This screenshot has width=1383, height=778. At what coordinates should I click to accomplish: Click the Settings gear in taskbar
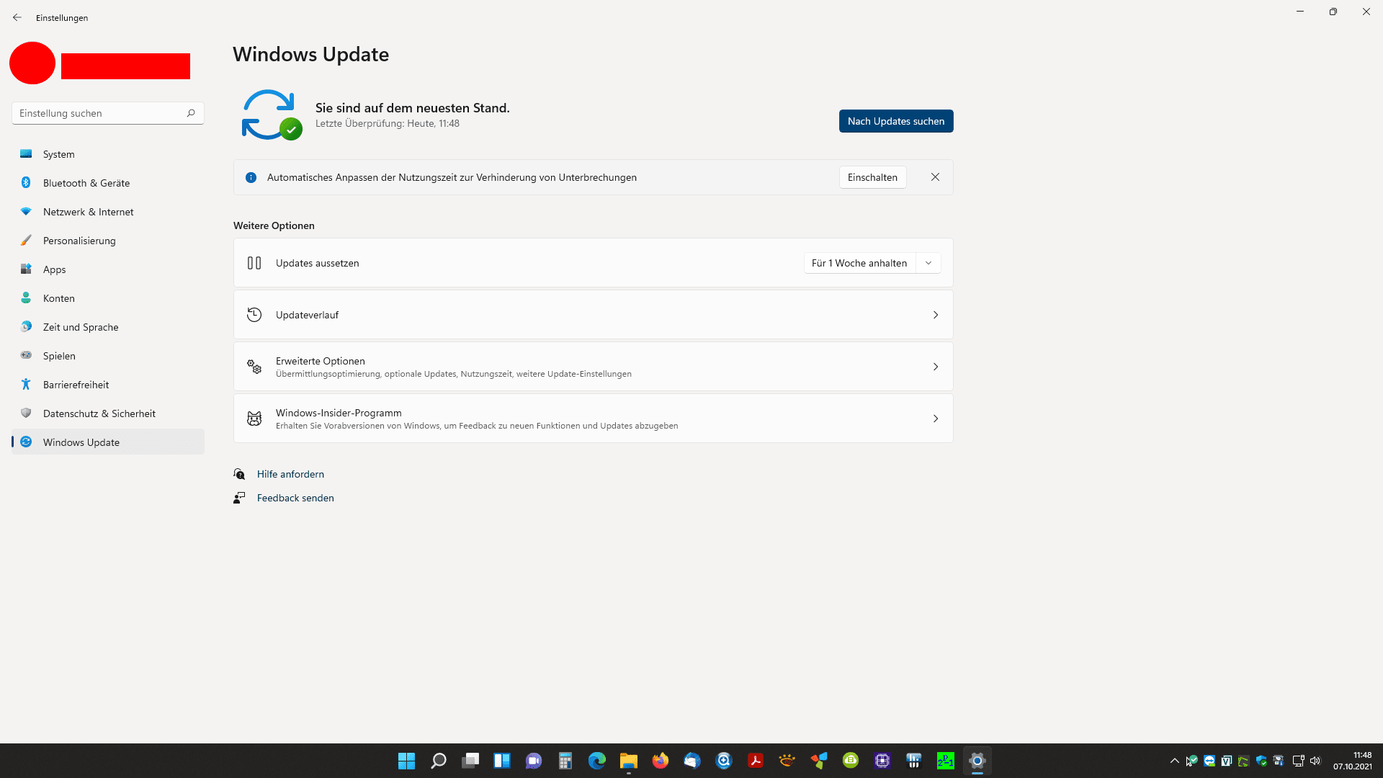[x=977, y=761]
